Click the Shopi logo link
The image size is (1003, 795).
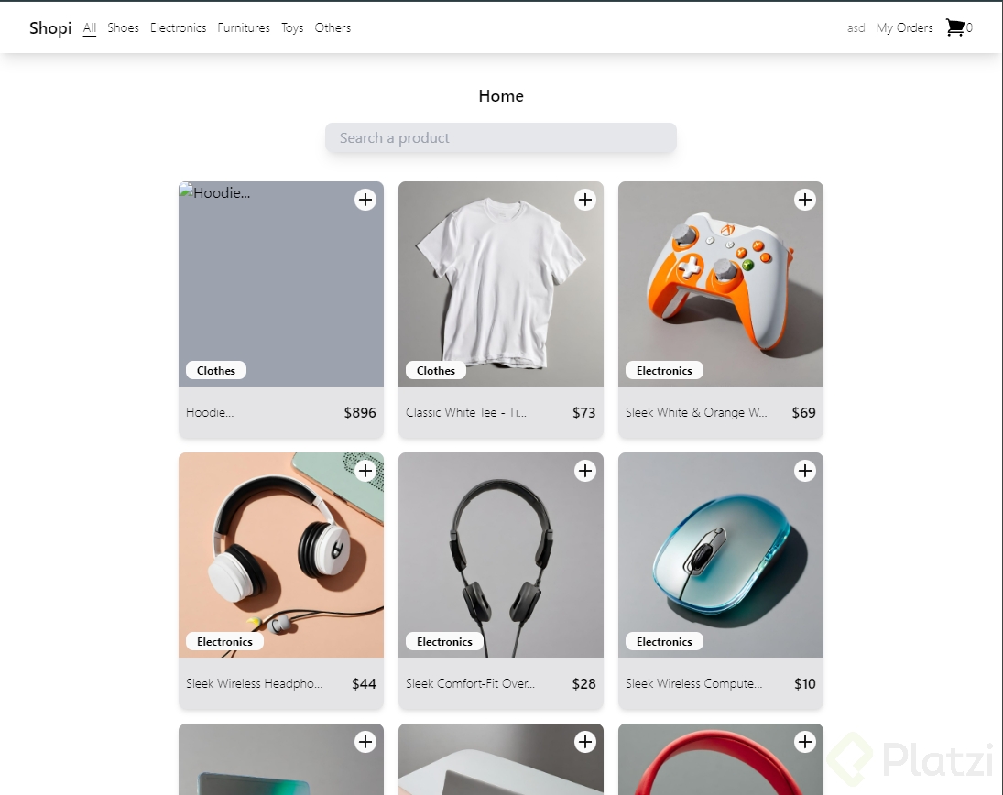[x=50, y=27]
